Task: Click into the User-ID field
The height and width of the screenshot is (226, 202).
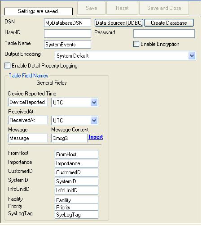Action: 67,33
